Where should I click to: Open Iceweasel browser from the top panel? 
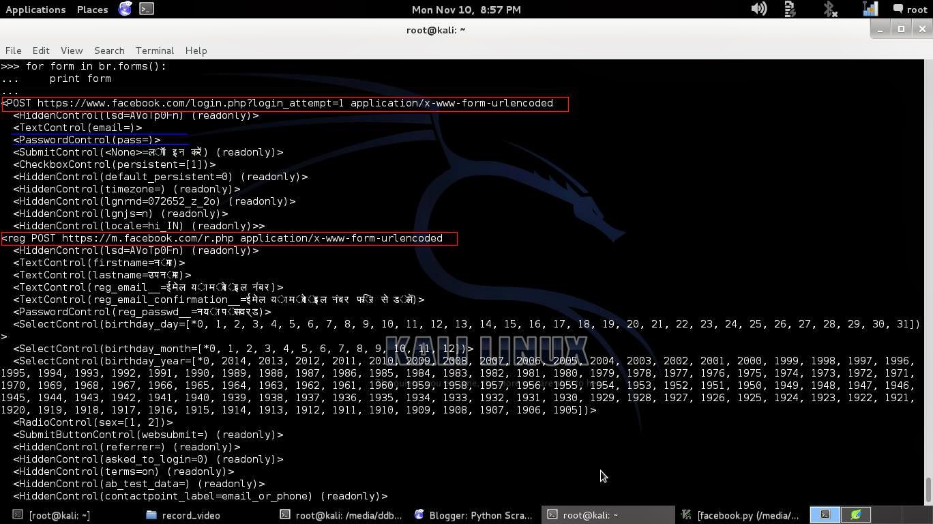point(125,9)
